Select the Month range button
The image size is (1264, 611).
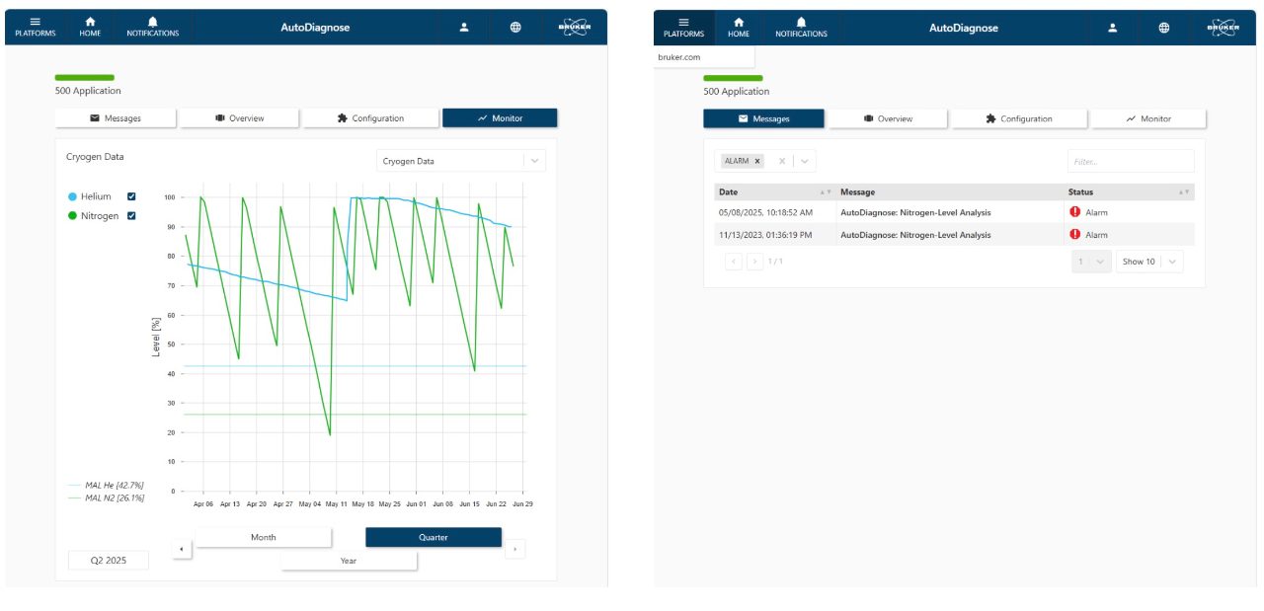(x=263, y=537)
